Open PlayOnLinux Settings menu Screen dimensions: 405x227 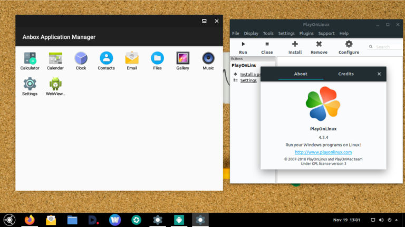pyautogui.click(x=286, y=34)
